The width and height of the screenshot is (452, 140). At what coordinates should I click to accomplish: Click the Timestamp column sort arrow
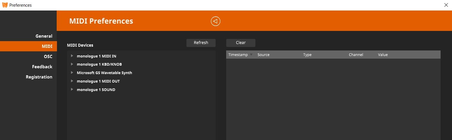click(x=251, y=55)
